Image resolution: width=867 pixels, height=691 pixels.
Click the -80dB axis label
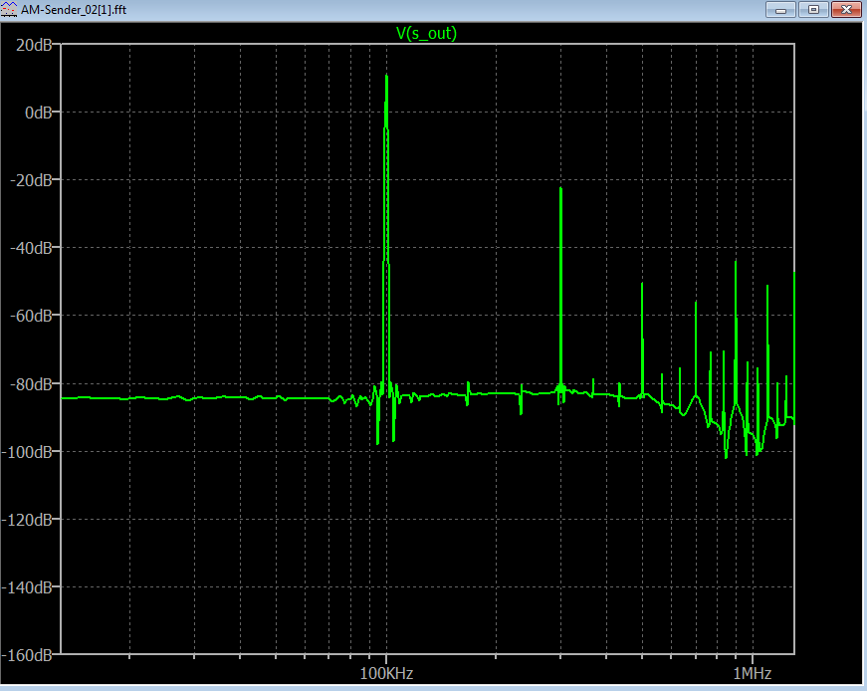point(31,383)
